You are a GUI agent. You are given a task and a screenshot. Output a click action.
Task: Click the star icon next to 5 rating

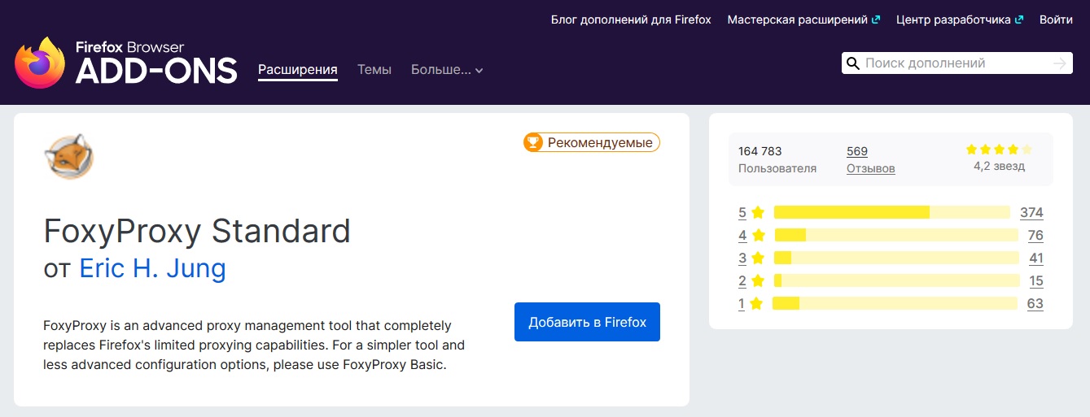[758, 213]
